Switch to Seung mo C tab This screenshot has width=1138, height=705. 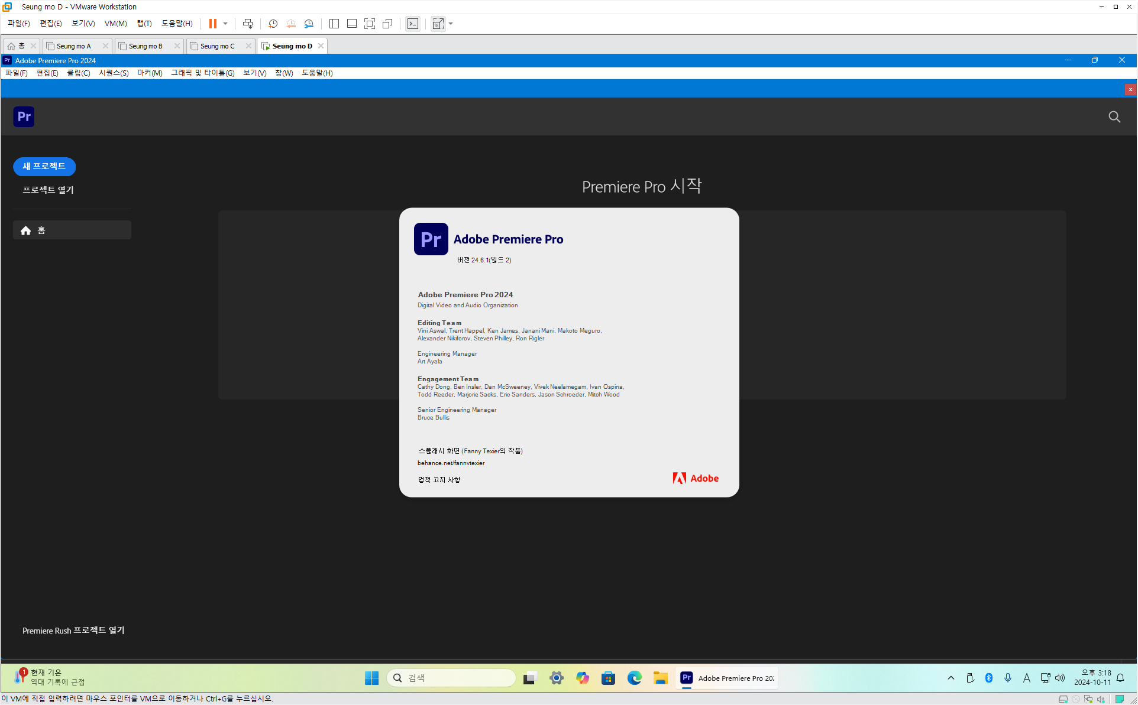pyautogui.click(x=216, y=46)
